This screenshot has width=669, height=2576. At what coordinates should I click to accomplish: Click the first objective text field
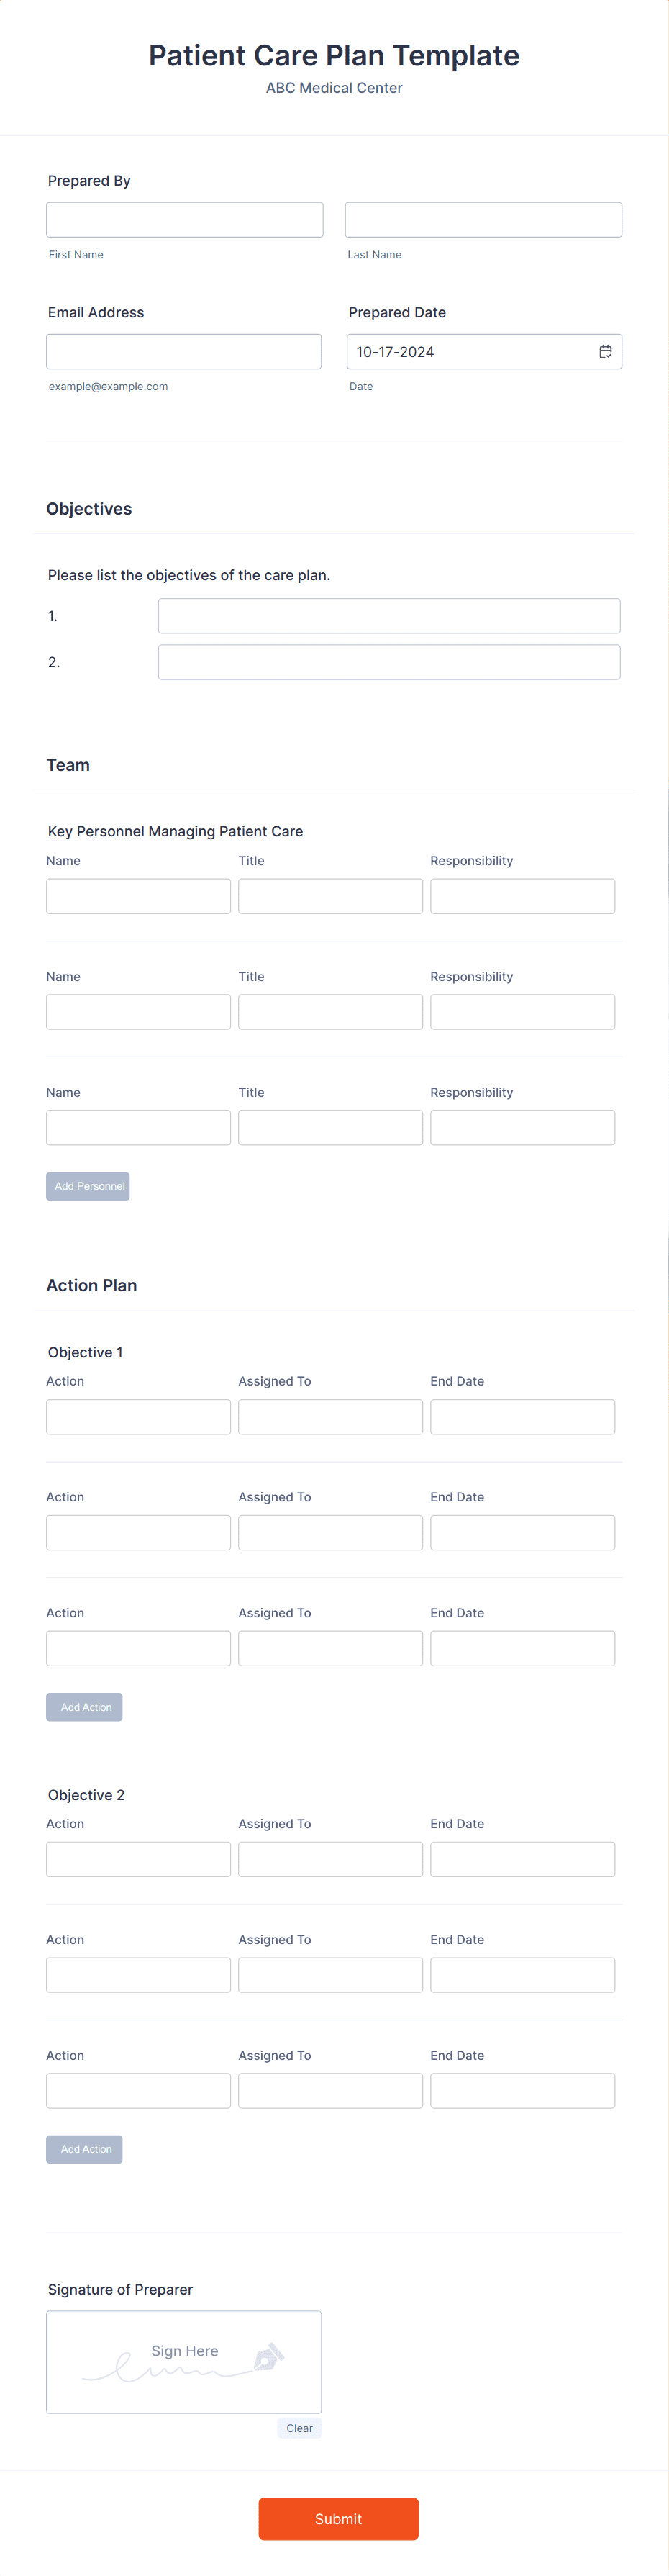tap(389, 616)
